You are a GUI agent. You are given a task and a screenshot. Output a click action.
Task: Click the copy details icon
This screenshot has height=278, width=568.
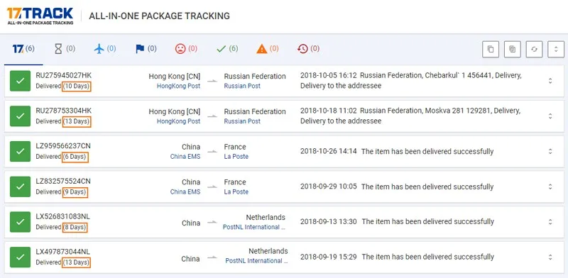tap(512, 49)
